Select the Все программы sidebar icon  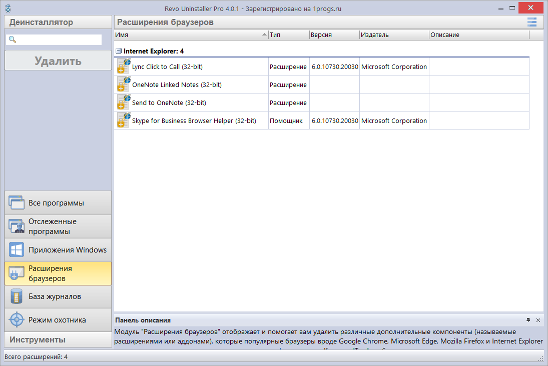click(x=16, y=202)
